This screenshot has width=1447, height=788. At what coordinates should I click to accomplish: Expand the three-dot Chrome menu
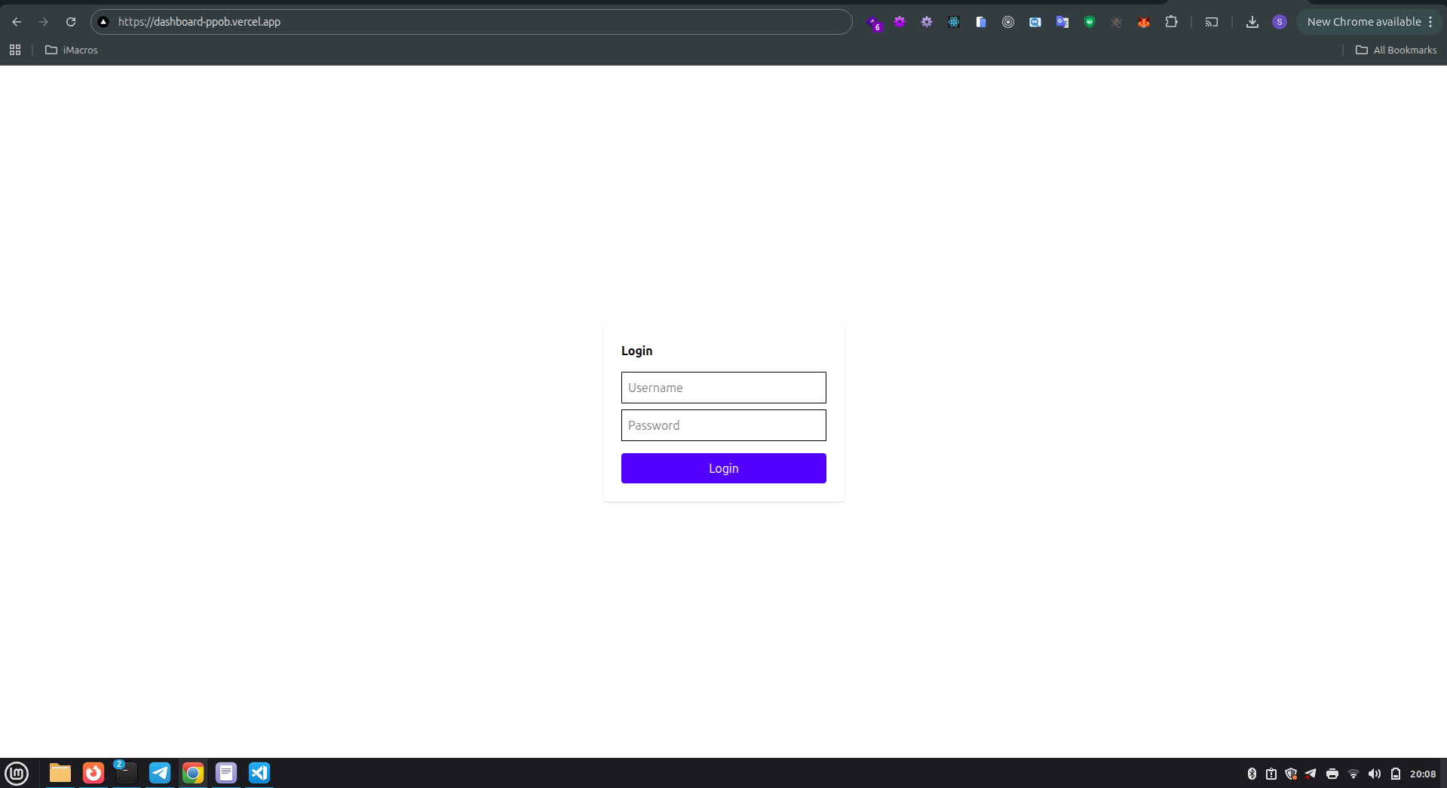click(x=1430, y=22)
